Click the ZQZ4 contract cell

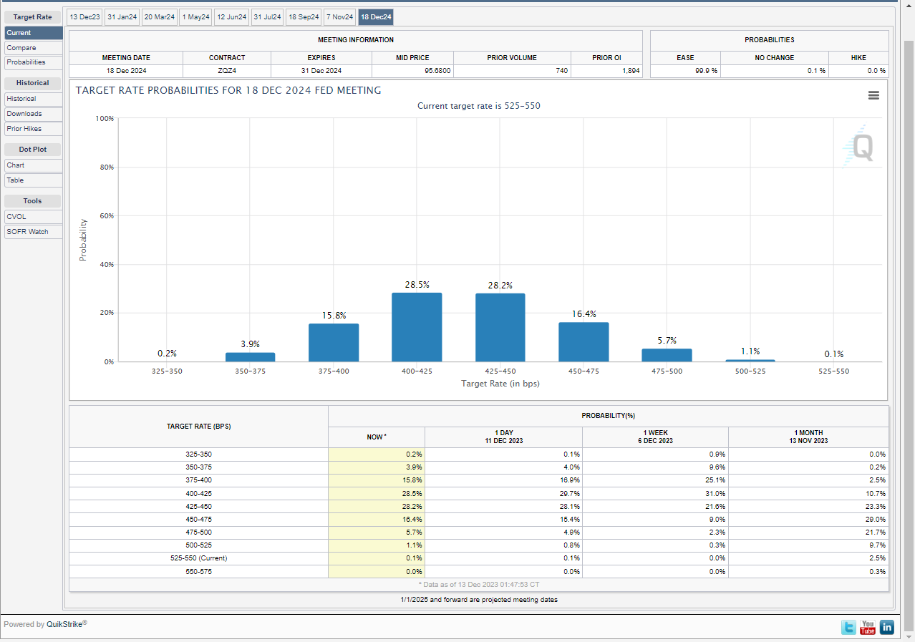pos(227,71)
